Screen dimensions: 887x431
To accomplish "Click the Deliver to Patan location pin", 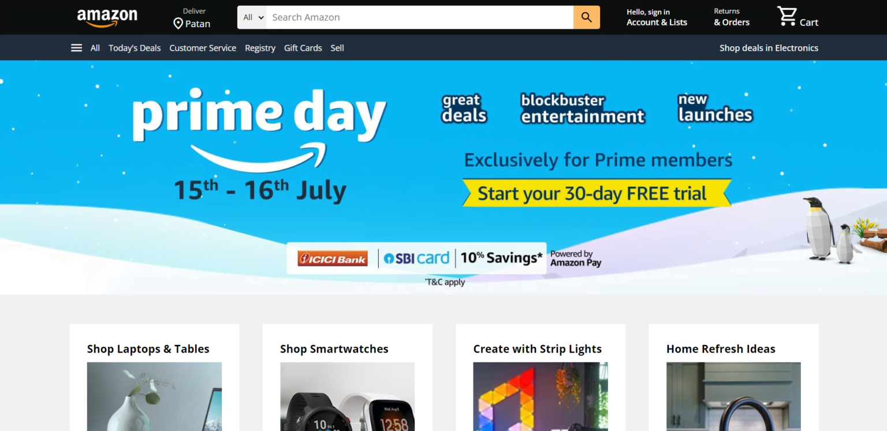I will click(x=178, y=24).
